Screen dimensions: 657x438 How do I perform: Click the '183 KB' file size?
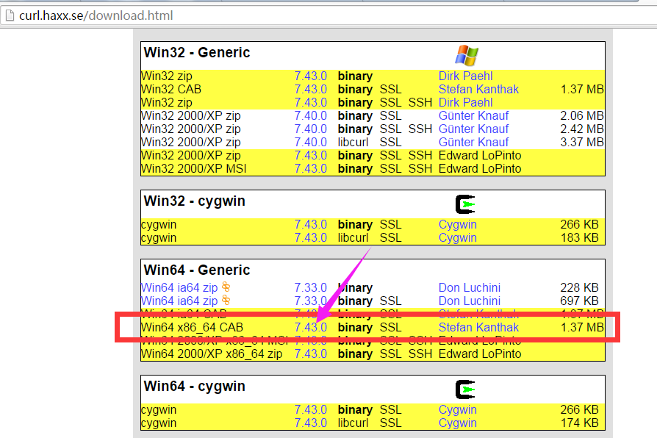[580, 237]
